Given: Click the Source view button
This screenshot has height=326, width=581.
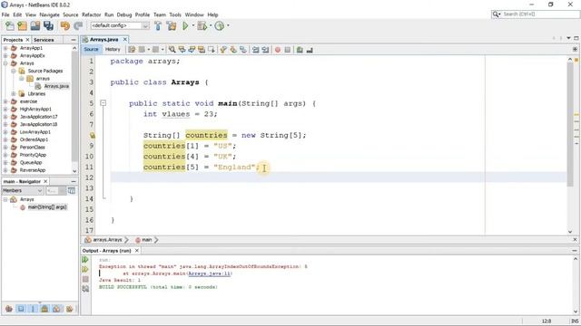Looking at the screenshot, I should (x=91, y=49).
